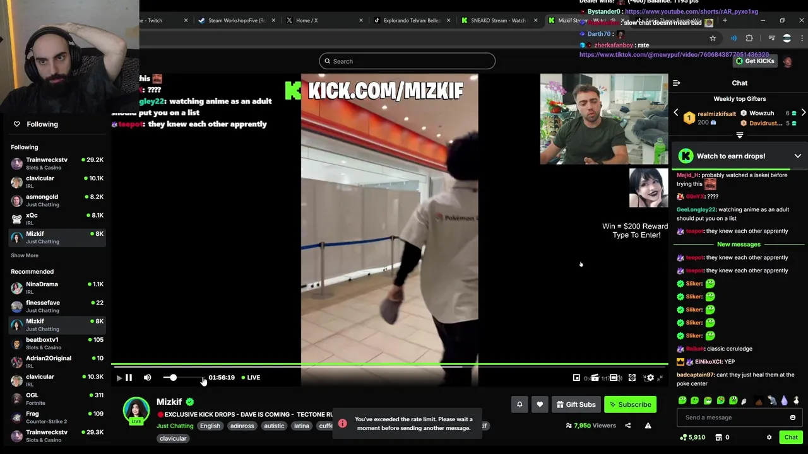The height and width of the screenshot is (454, 808).
Task: Select the autistic stream tag
Action: (x=274, y=426)
